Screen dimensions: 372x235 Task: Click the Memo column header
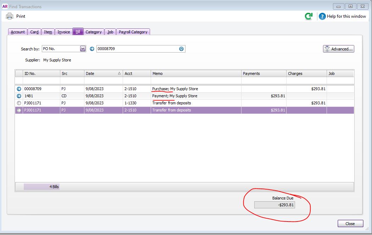196,73
